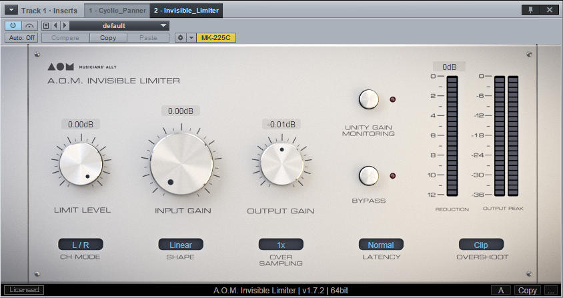Click the 0dB reduction readout

tap(449, 67)
